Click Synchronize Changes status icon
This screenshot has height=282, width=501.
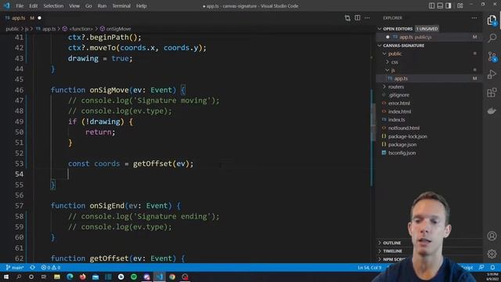[32, 267]
